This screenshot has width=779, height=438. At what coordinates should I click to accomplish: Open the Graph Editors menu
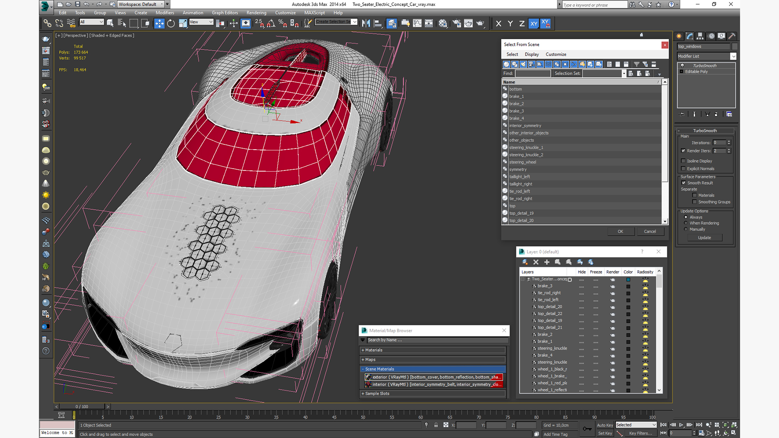225,13
